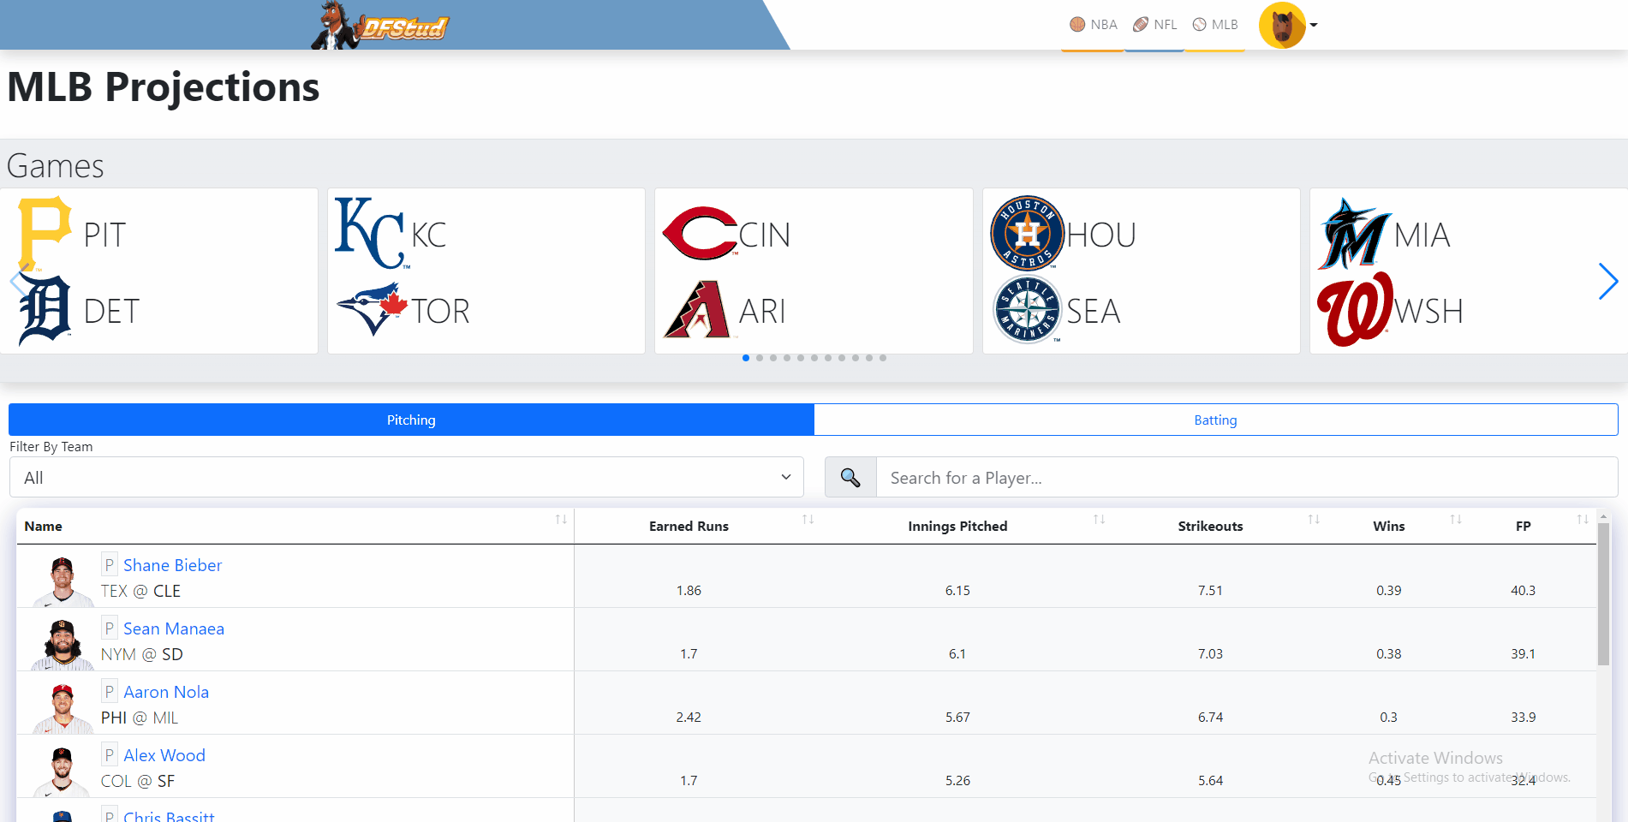Open the MLB section
Viewport: 1628px width, 822px height.
(x=1215, y=25)
